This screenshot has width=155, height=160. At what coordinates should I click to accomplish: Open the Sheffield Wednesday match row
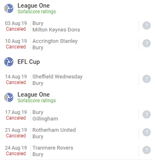click(57, 77)
